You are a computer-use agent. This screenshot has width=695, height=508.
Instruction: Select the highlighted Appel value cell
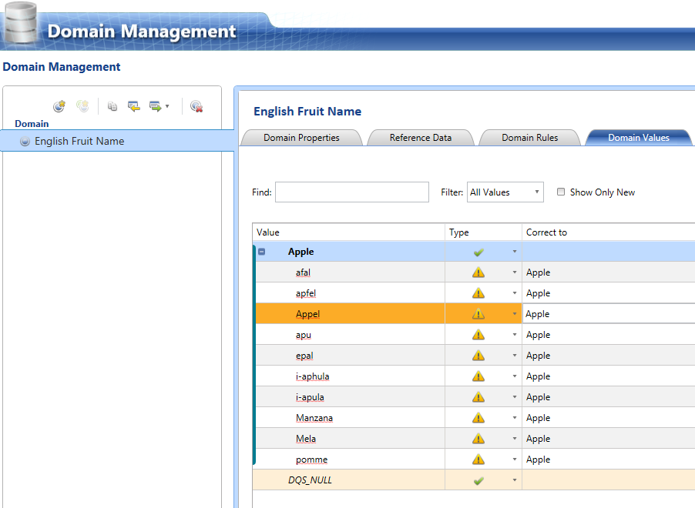pos(350,314)
